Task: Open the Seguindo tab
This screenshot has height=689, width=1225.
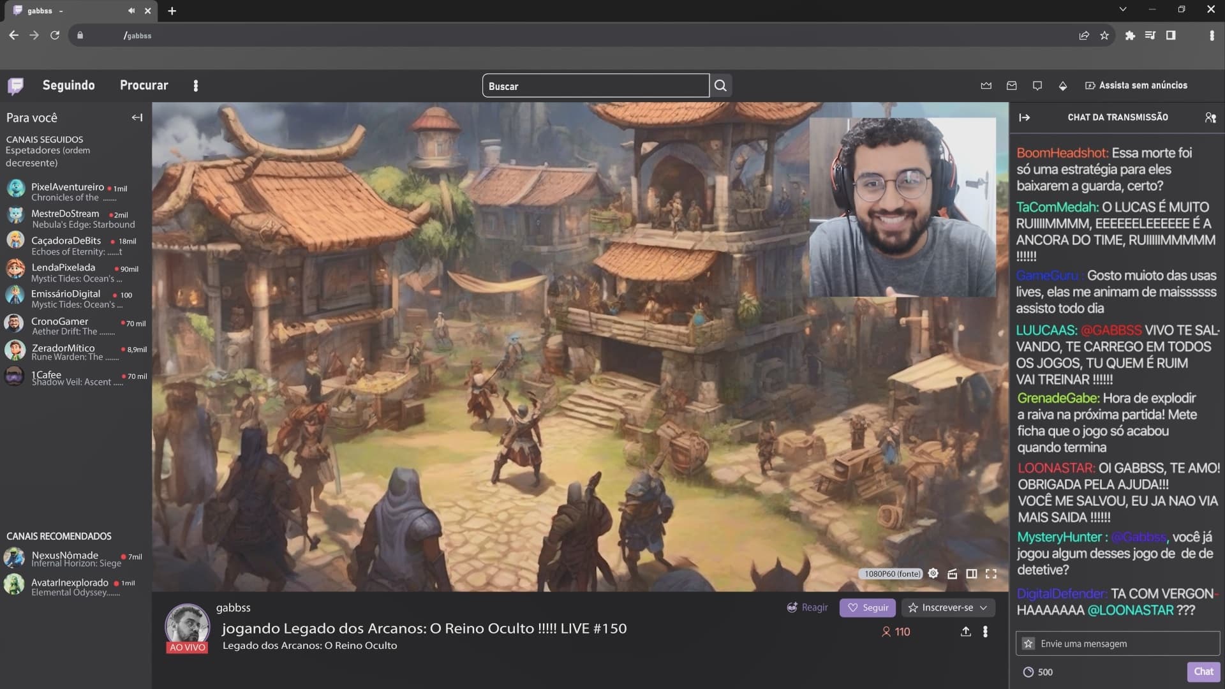Action: point(68,85)
